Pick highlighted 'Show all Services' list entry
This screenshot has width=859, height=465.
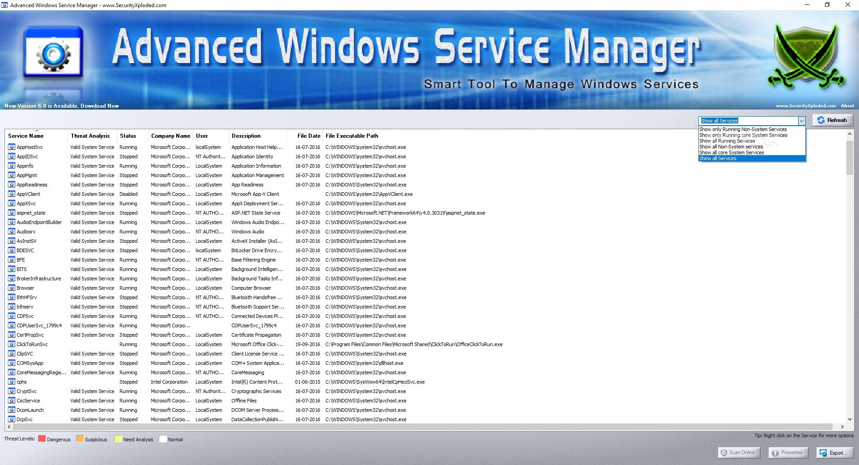click(x=752, y=158)
